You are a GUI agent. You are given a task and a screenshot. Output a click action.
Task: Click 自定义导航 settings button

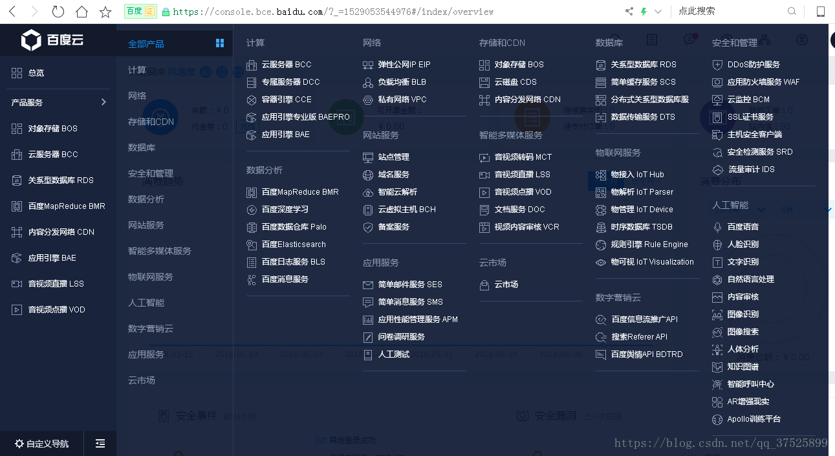[42, 444]
